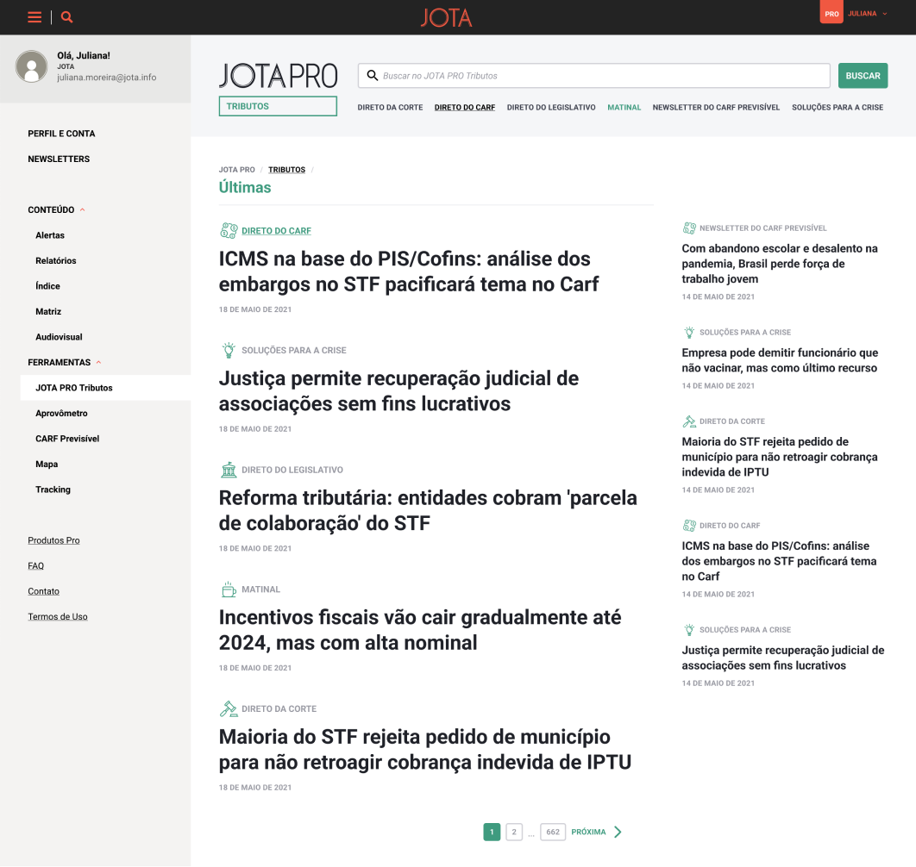Click the next page arrow icon
This screenshot has width=916, height=867.
pyautogui.click(x=618, y=832)
